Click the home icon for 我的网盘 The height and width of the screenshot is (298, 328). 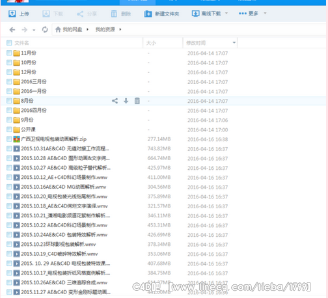(58, 29)
